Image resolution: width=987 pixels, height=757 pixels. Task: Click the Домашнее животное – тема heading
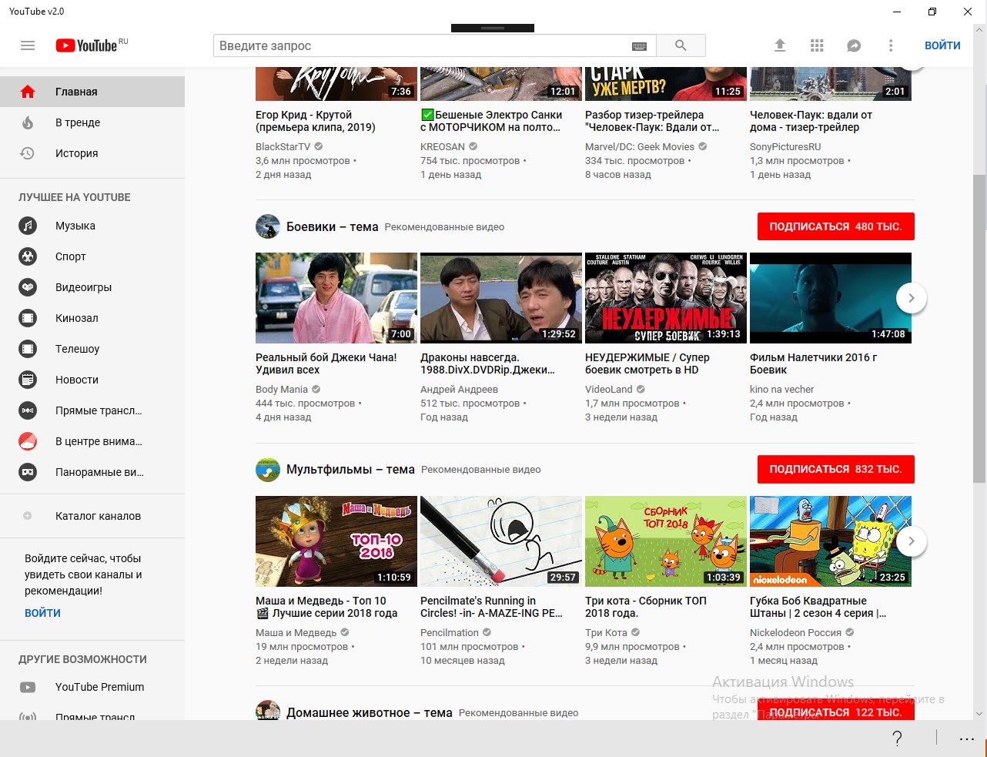[x=370, y=712]
